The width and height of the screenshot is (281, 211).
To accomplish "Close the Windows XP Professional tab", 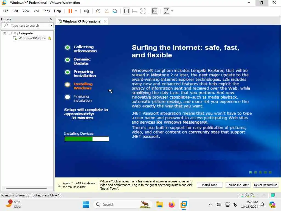I will tap(105, 21).
